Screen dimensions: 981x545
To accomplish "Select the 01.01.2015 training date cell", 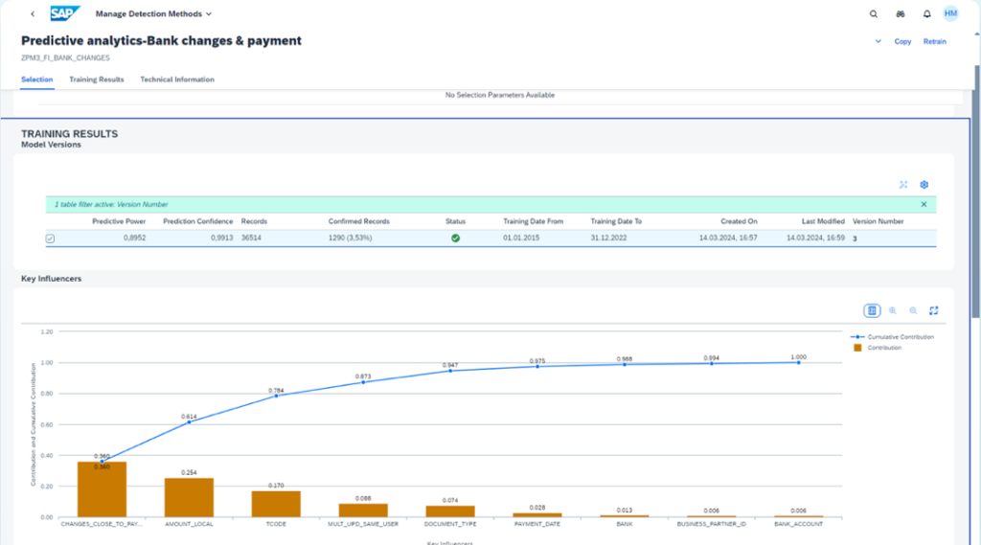I will 521,238.
